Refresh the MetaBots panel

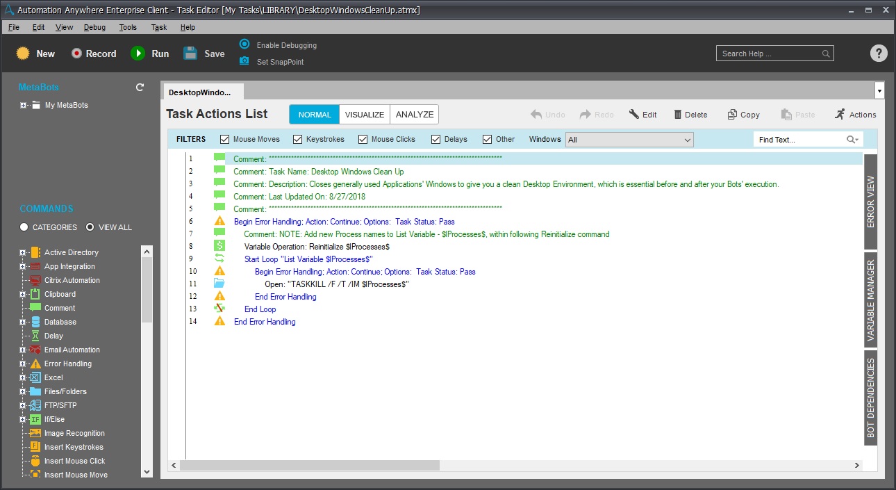(140, 88)
